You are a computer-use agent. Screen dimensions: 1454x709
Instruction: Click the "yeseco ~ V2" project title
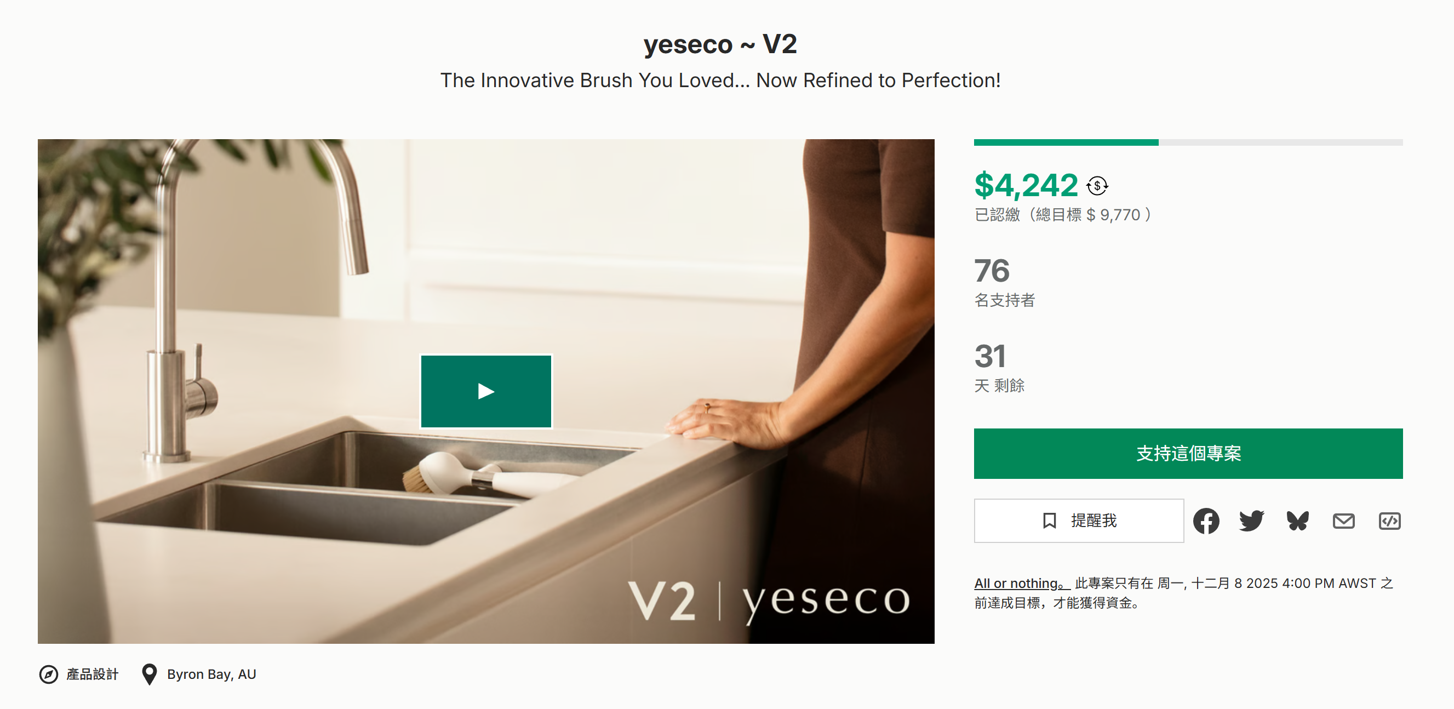click(720, 44)
